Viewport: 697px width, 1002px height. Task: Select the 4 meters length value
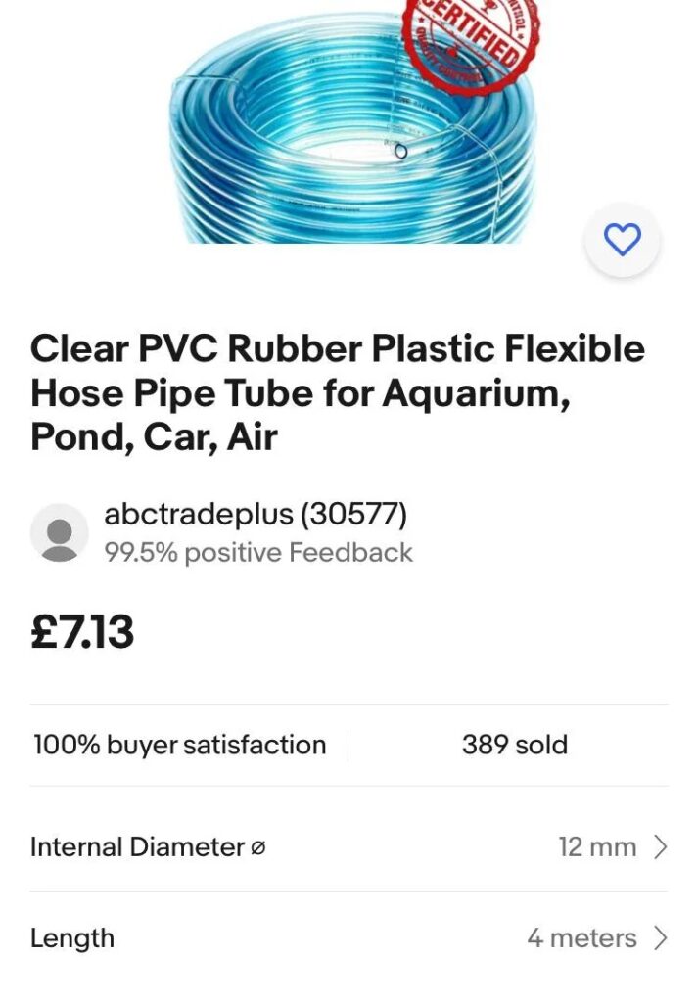[x=581, y=938]
